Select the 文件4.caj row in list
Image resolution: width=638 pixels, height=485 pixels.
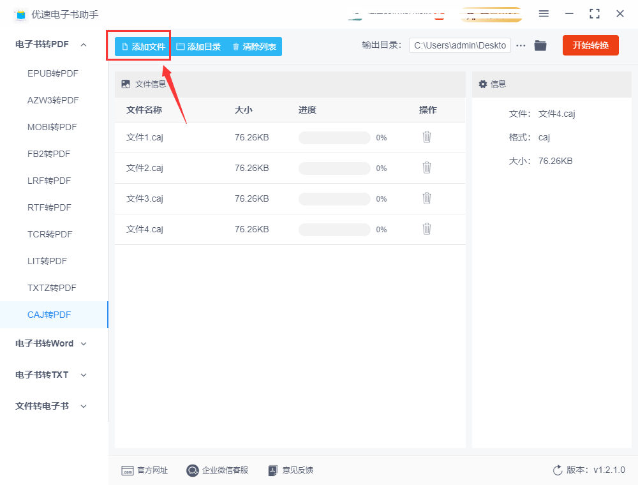290,230
